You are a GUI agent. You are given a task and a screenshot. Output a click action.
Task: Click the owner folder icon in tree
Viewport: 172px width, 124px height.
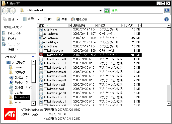click(x=11, y=67)
